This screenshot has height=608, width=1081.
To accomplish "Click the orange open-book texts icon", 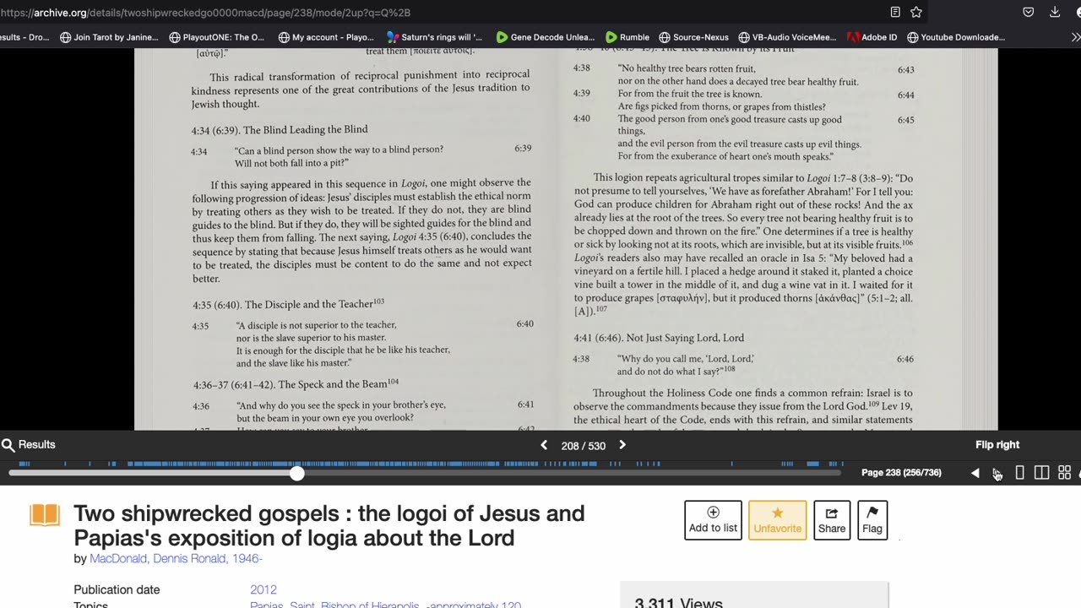I will coord(45,515).
